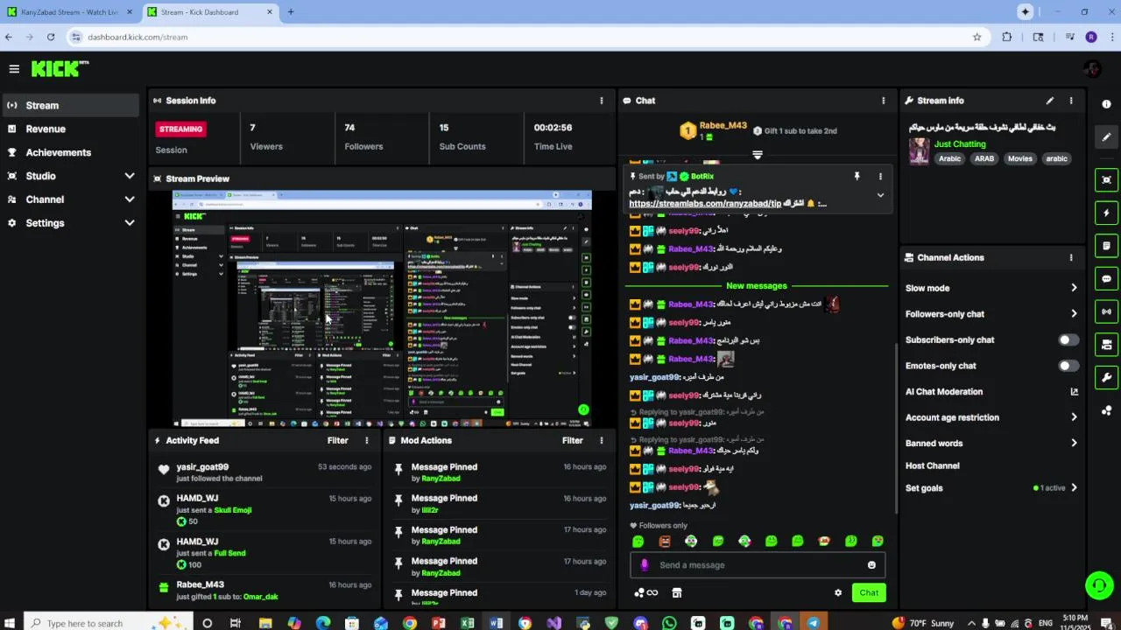Screen dimensions: 1121x630
Task: Click the notes icon in right sidebar
Action: [1107, 246]
